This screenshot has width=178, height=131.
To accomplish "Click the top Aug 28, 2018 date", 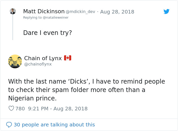I will click(117, 12).
